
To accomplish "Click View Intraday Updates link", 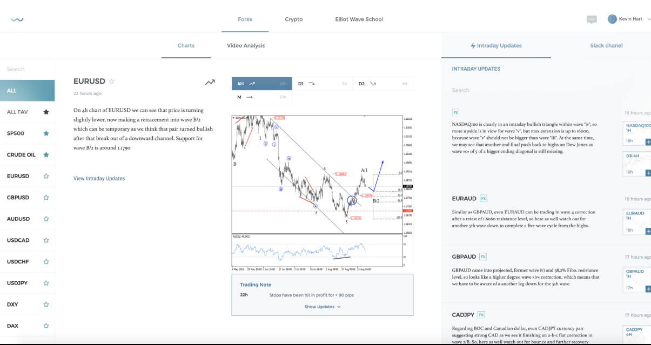I will 99,179.
